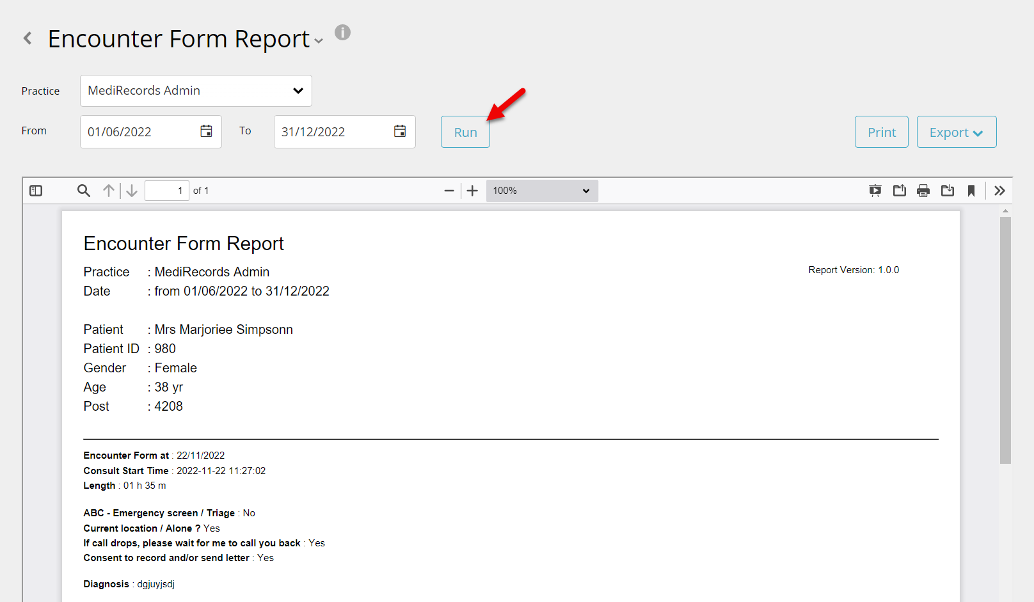The image size is (1034, 602).
Task: Open the 100% zoom level dropdown
Action: [x=542, y=191]
